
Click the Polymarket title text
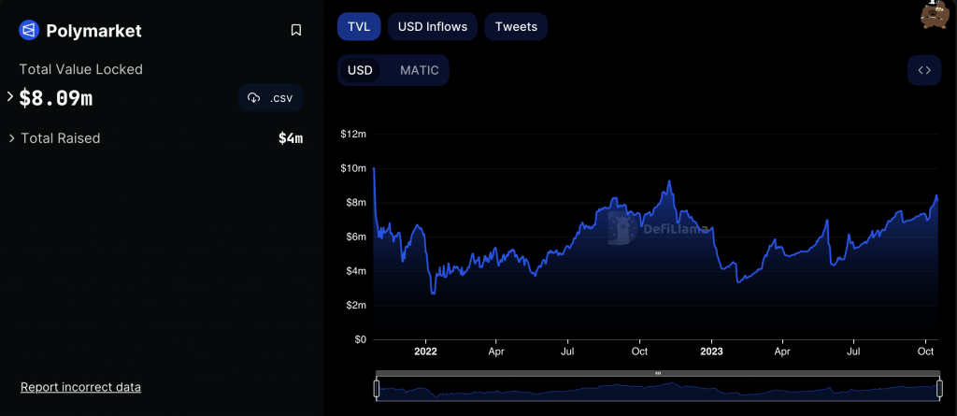pyautogui.click(x=94, y=31)
